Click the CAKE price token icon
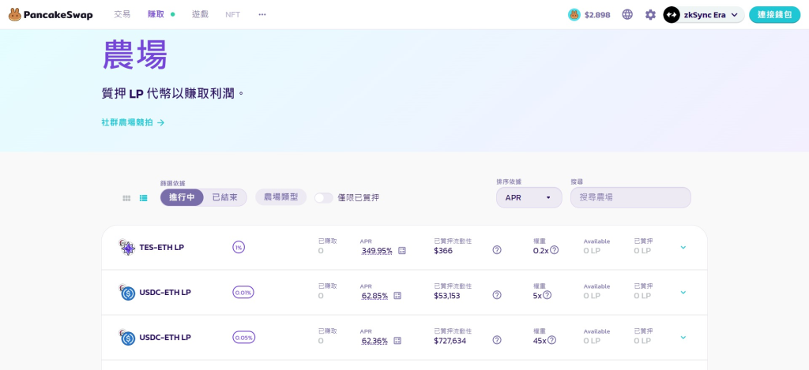Image resolution: width=809 pixels, height=370 pixels. click(x=574, y=14)
